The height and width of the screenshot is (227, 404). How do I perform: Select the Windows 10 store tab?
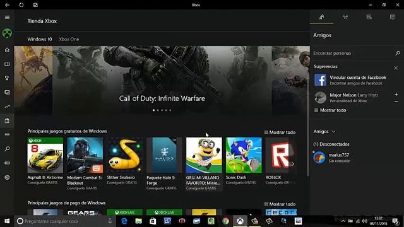point(40,39)
